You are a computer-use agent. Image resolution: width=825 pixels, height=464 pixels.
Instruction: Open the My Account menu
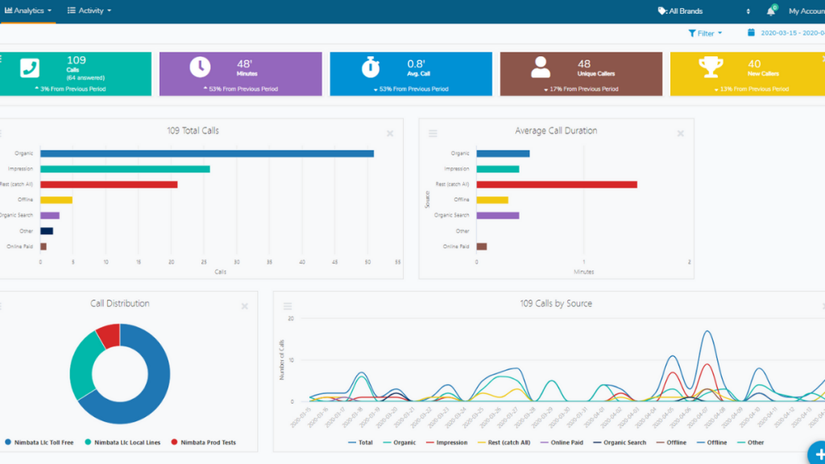pos(806,11)
